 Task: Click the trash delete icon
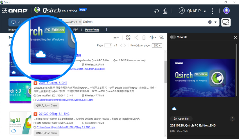tap(144, 37)
